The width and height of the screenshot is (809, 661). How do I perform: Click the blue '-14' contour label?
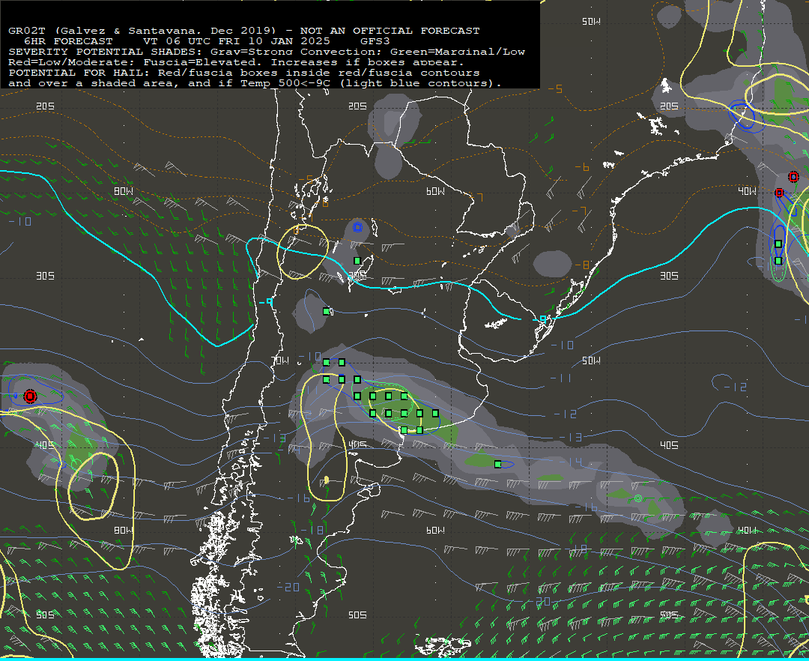571,462
